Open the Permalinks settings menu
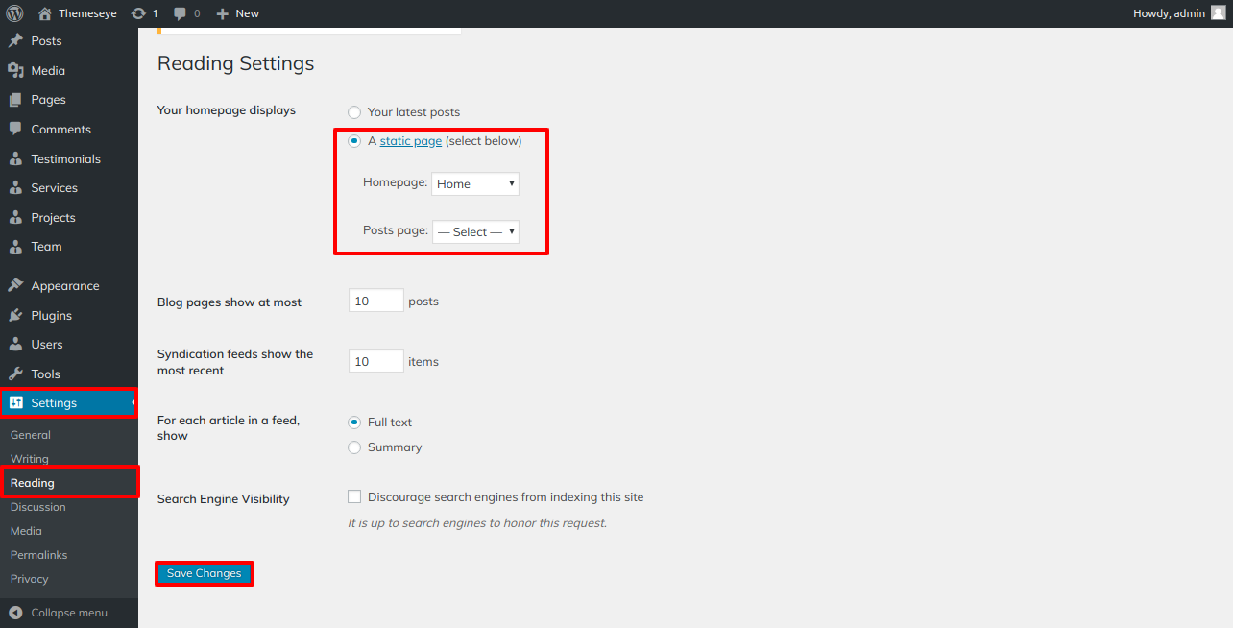1233x628 pixels. [x=39, y=554]
